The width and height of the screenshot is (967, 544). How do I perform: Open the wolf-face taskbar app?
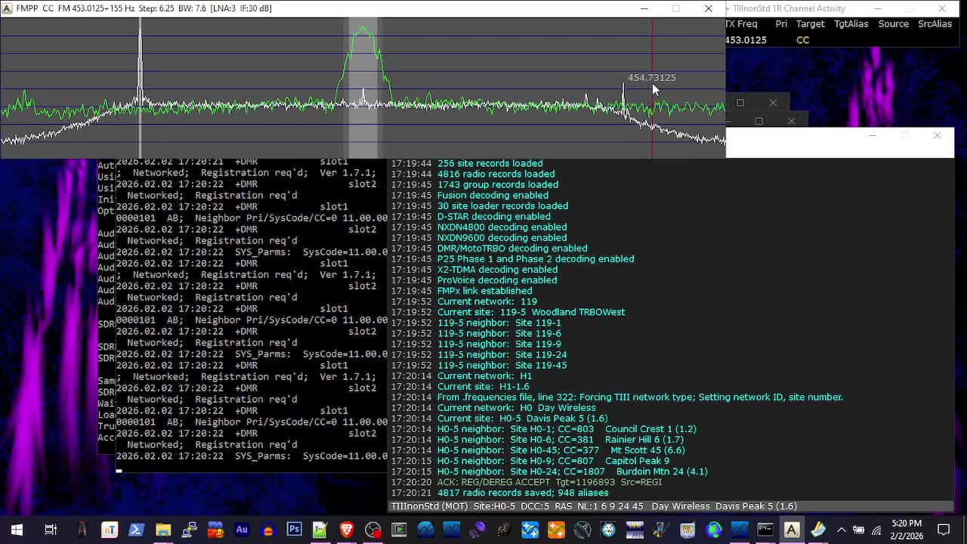tap(608, 530)
